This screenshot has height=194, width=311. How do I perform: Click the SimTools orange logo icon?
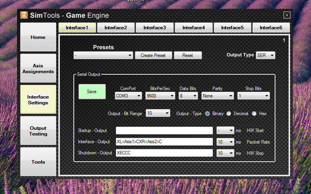click(x=24, y=15)
